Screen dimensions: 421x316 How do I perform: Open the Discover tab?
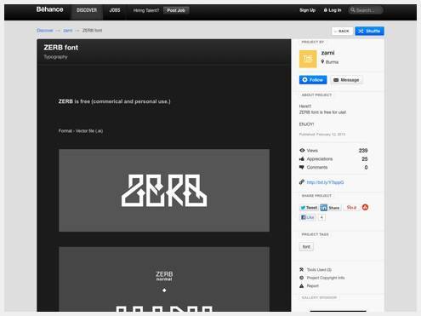[87, 10]
